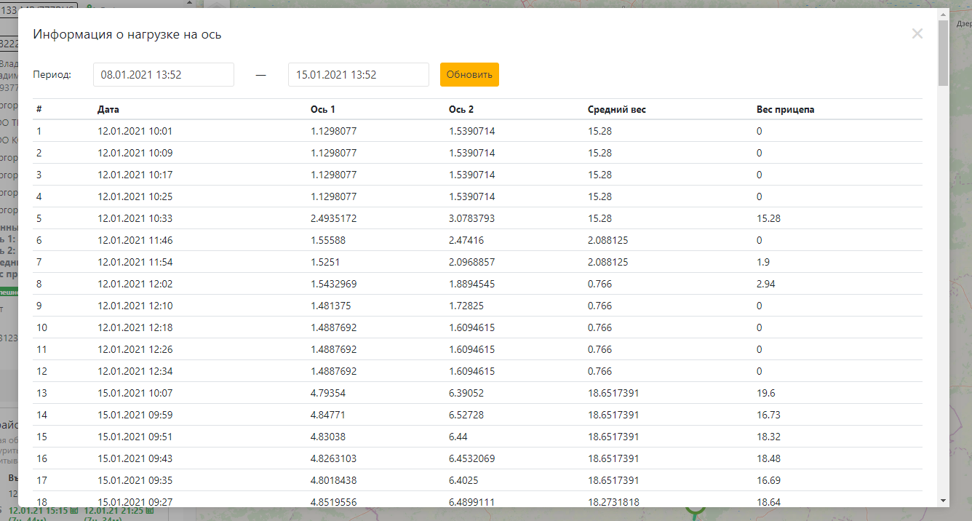The height and width of the screenshot is (521, 972).
Task: Click the # column header
Action: click(39, 110)
